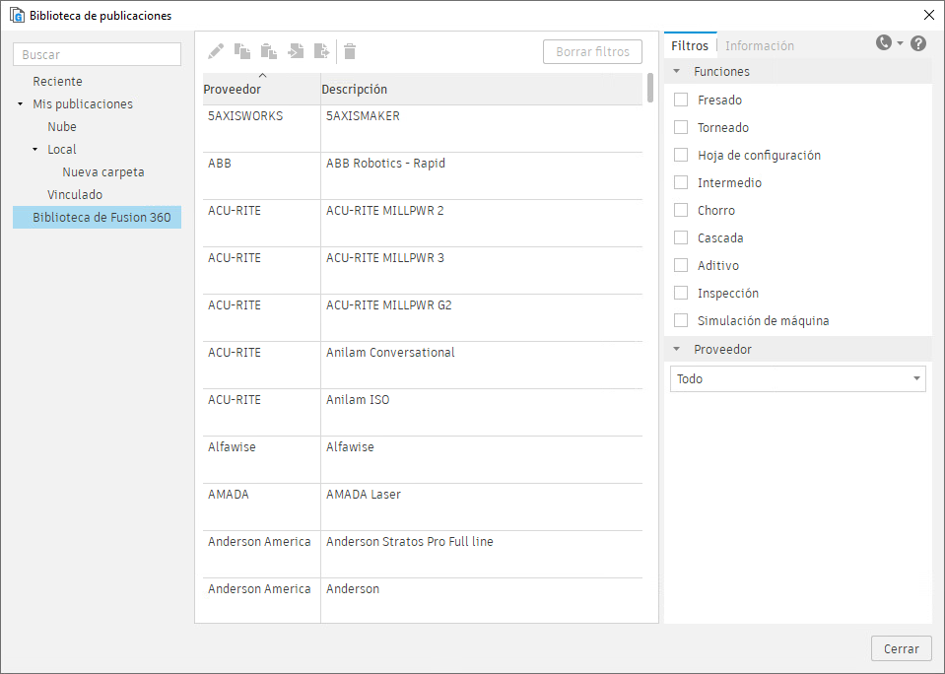
Task: Open the Help question mark icon
Action: tap(917, 43)
